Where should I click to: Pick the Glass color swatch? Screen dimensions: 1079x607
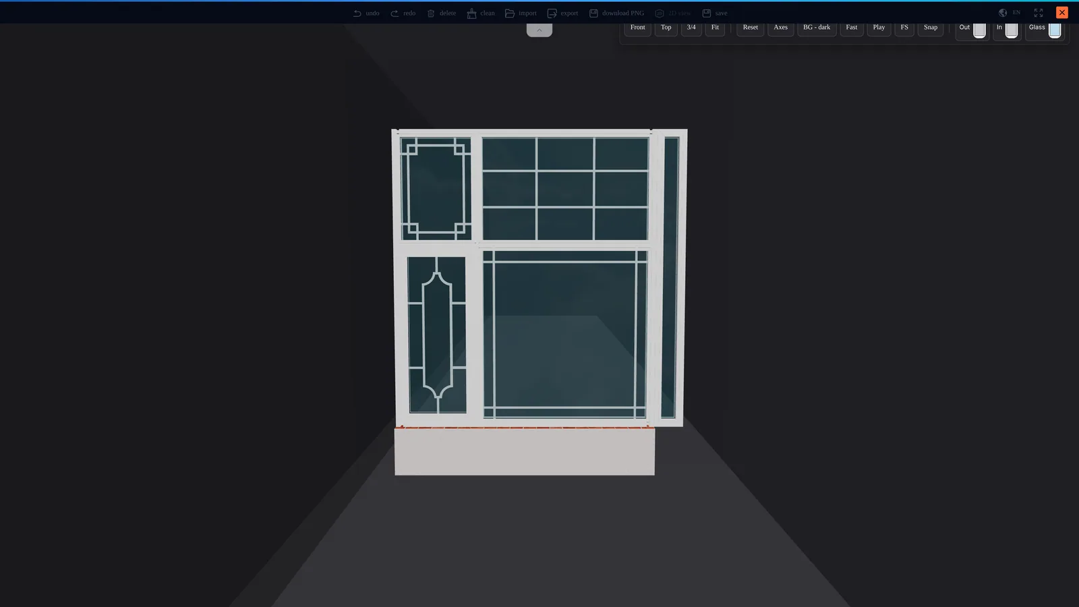pos(1055,30)
